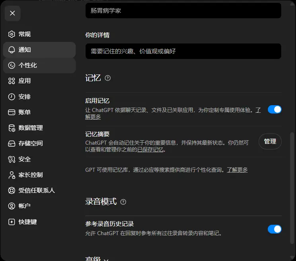Click the gear icon beside 常规
The height and width of the screenshot is (261, 296).
tap(12, 34)
